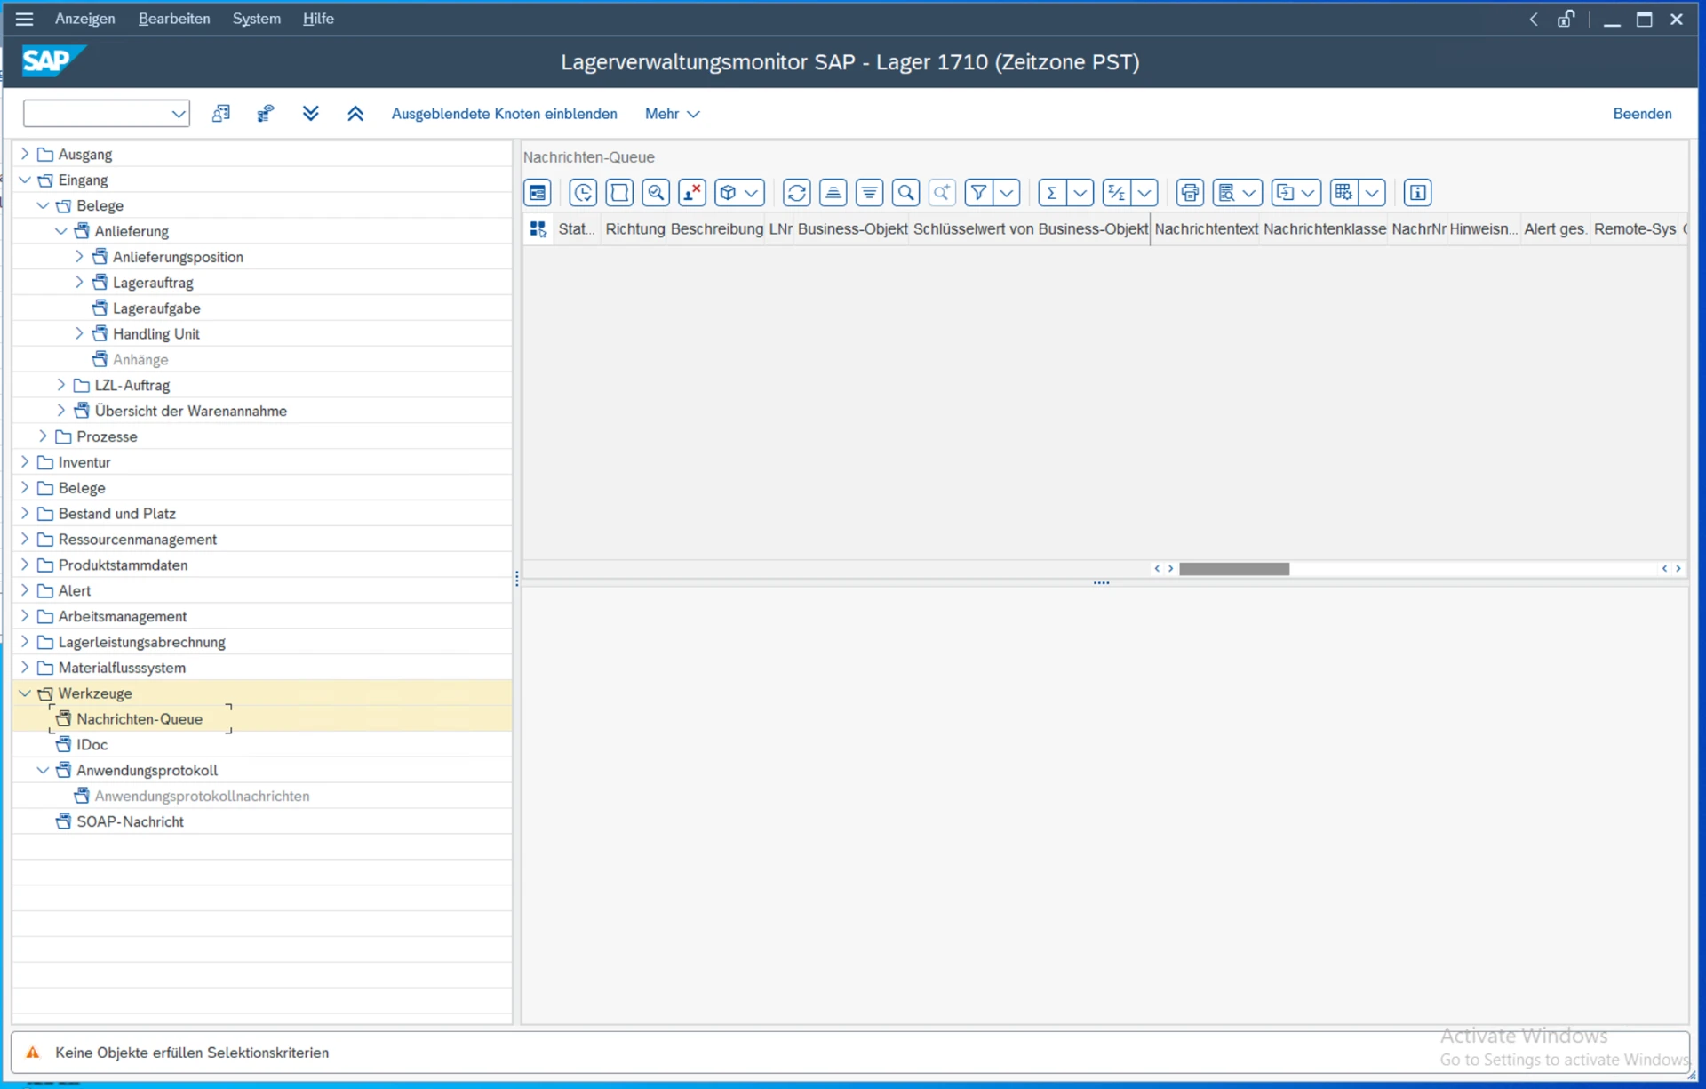The image size is (1706, 1089).
Task: Expand the Handling Unit node
Action: 79,333
